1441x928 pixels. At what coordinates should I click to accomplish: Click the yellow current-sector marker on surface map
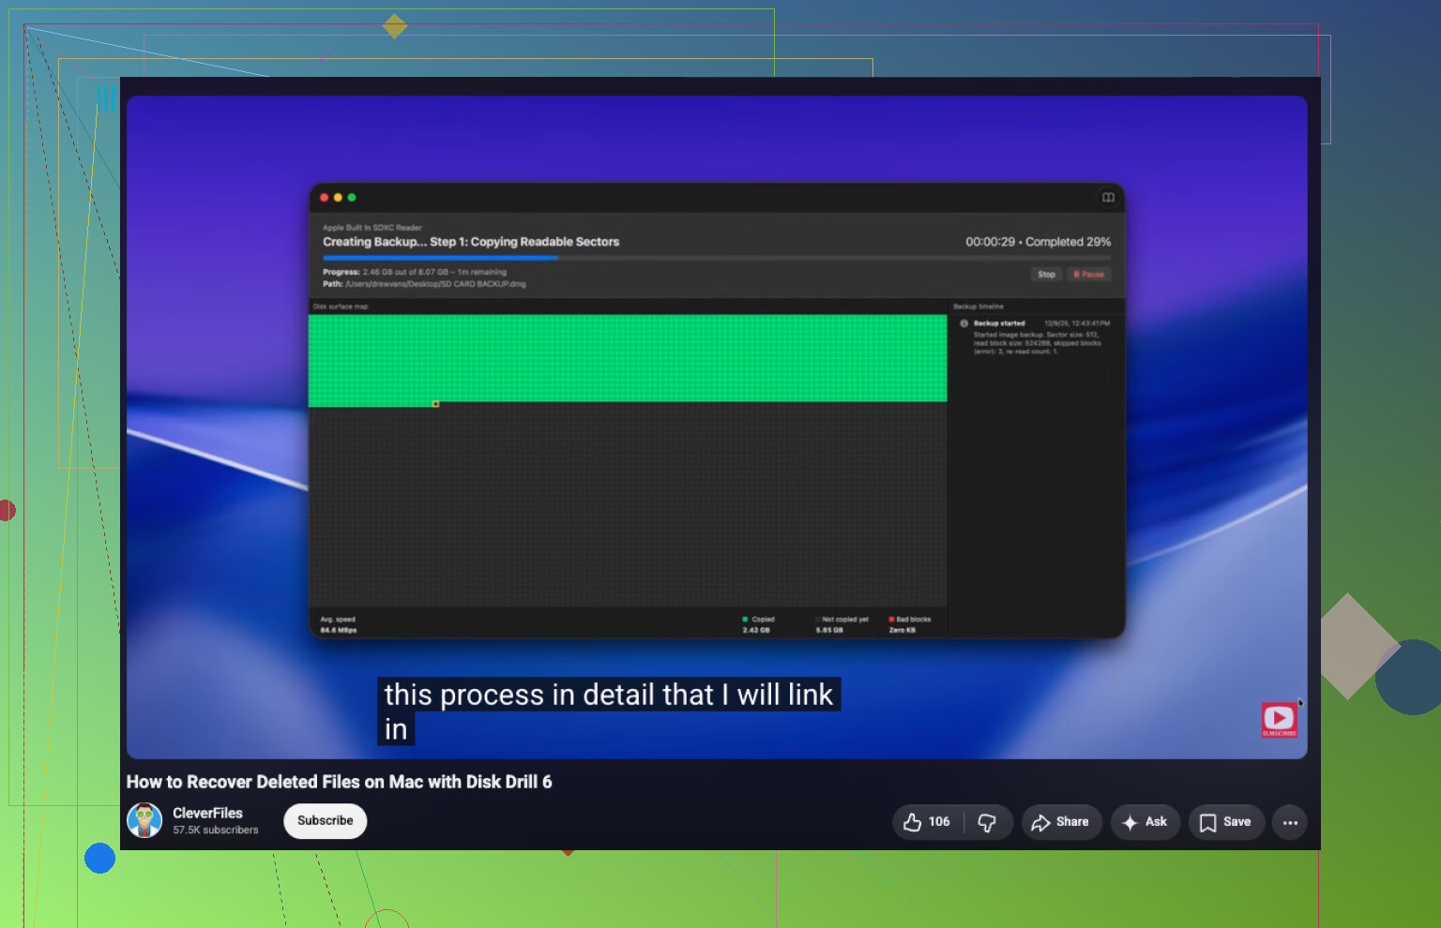click(x=435, y=404)
